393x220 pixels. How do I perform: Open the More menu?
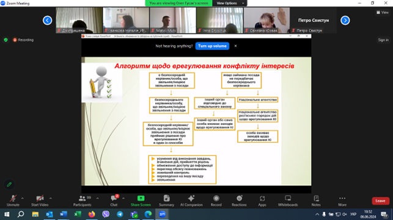(342, 200)
